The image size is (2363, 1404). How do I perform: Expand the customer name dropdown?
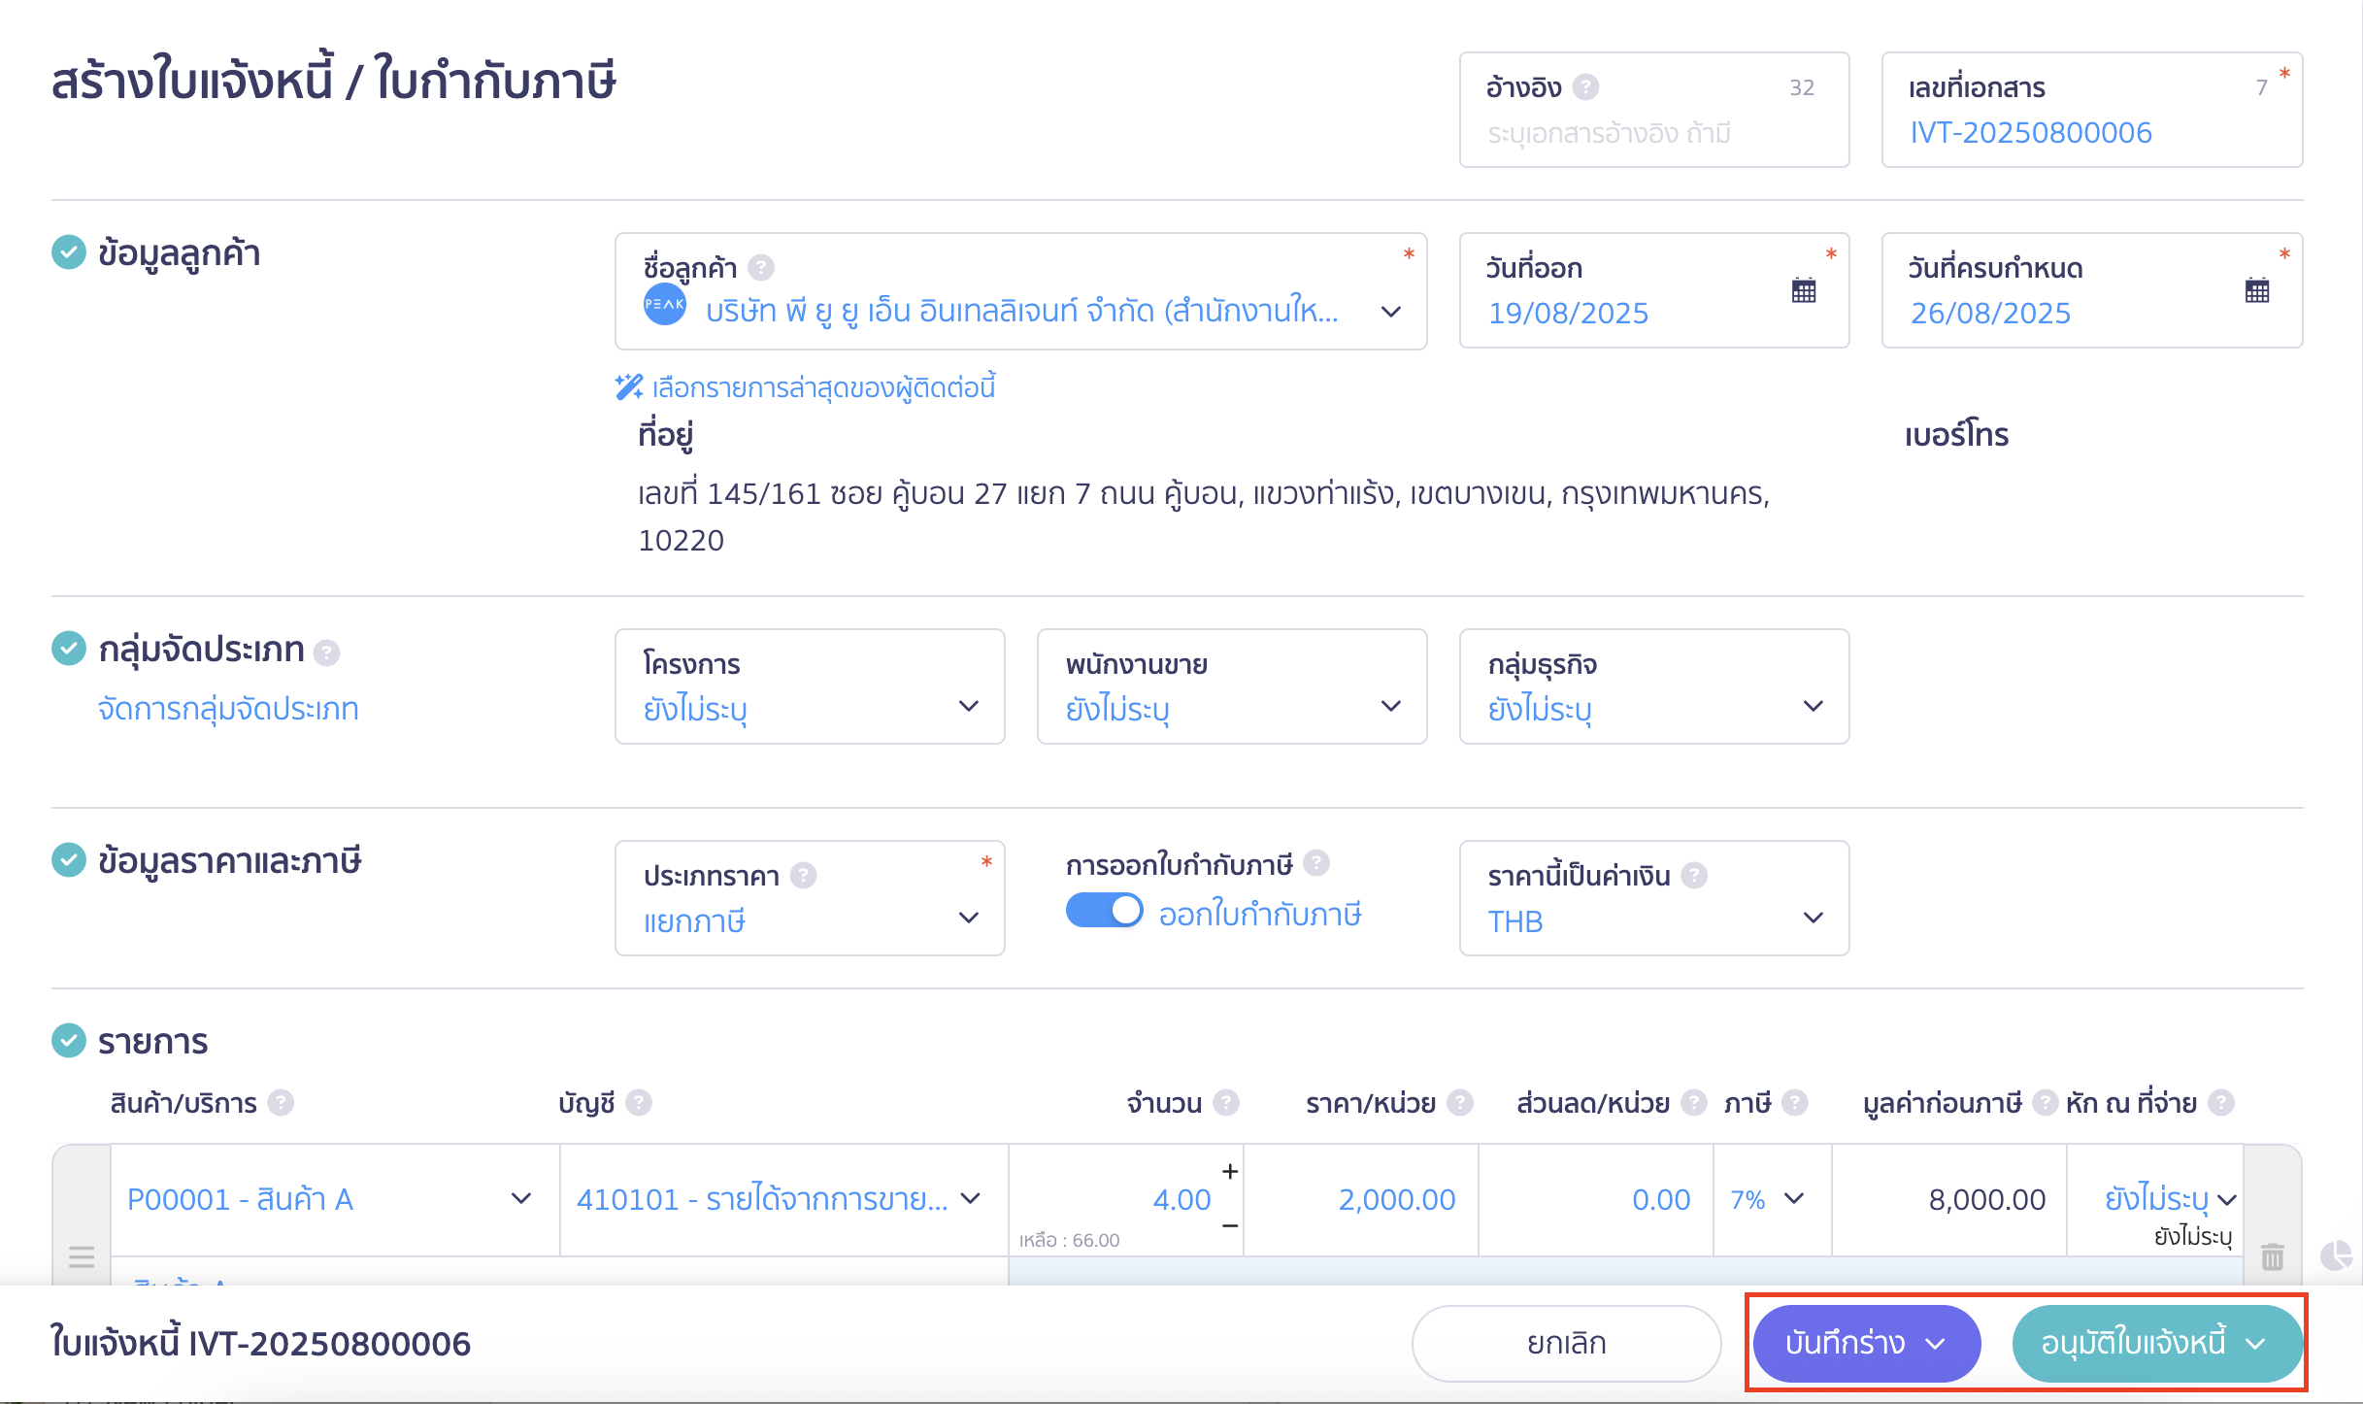click(x=1391, y=312)
